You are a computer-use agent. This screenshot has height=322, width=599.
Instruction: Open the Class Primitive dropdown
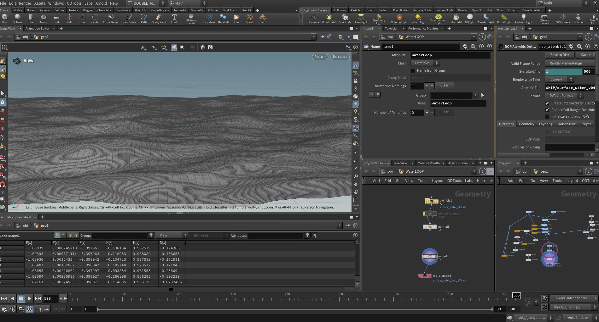[x=425, y=63]
